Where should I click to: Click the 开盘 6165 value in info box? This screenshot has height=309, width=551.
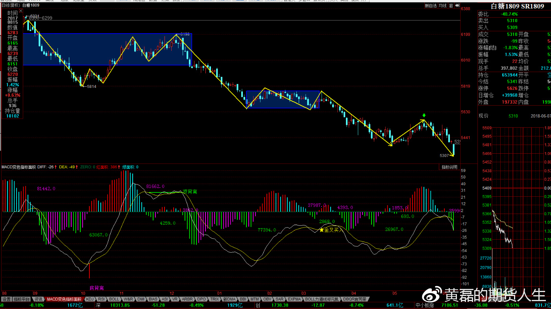pyautogui.click(x=13, y=43)
